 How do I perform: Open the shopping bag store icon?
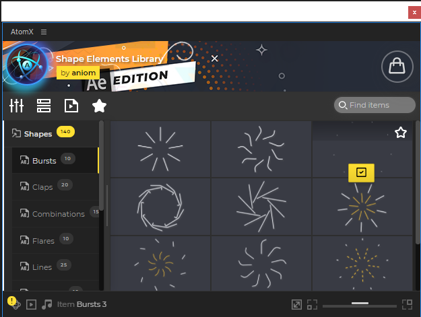tap(397, 66)
